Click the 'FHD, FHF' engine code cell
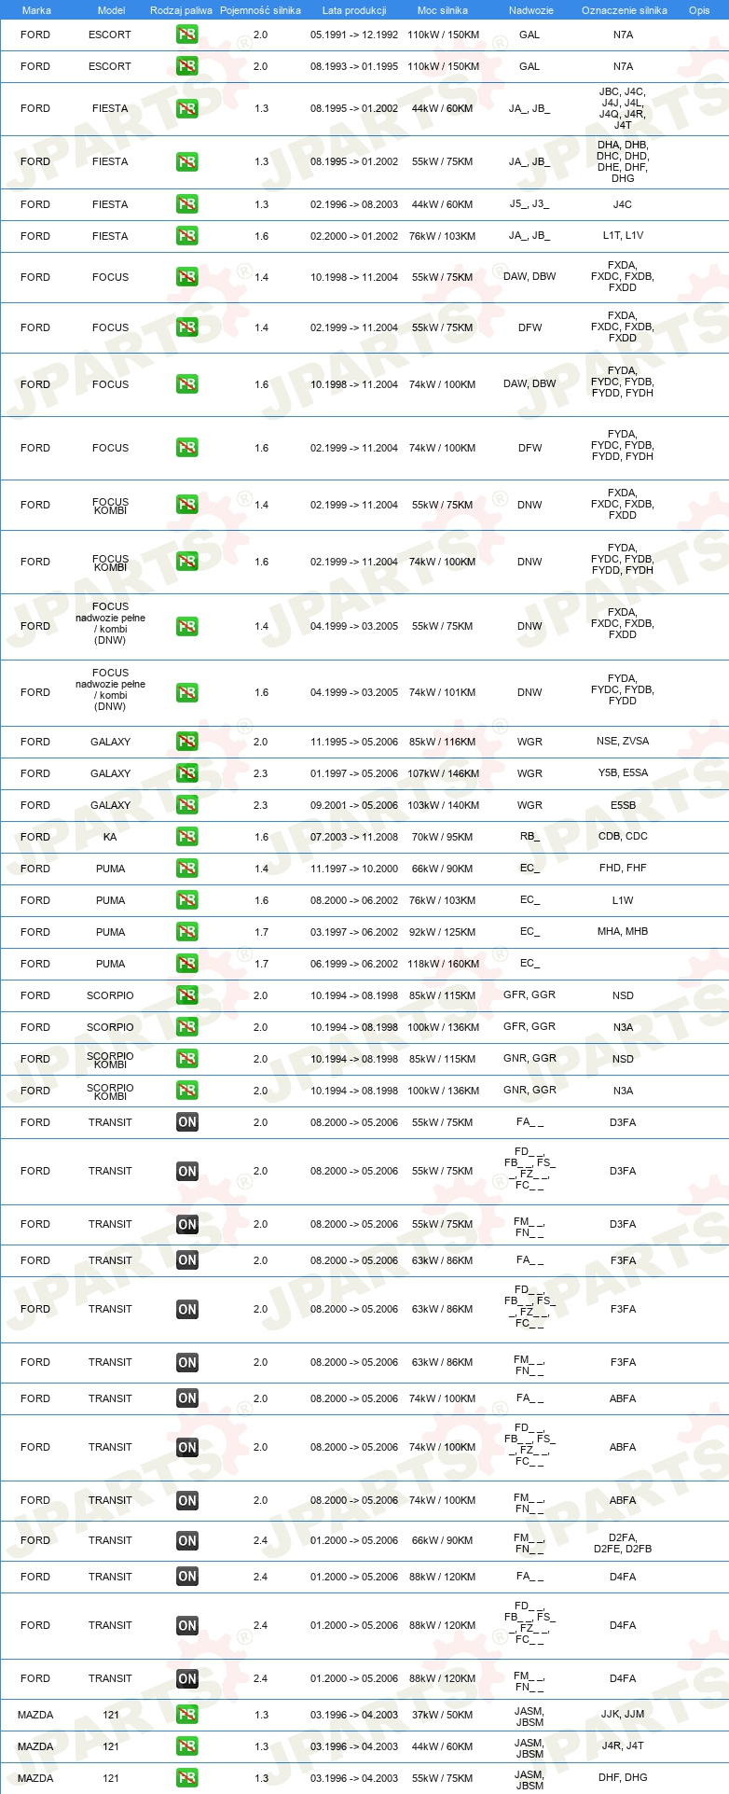 pos(623,868)
